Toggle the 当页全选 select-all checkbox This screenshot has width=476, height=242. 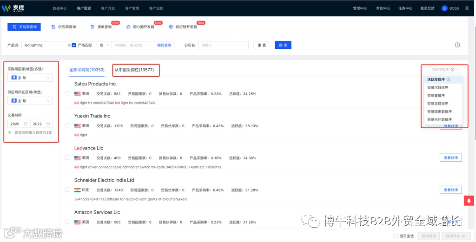(396, 236)
